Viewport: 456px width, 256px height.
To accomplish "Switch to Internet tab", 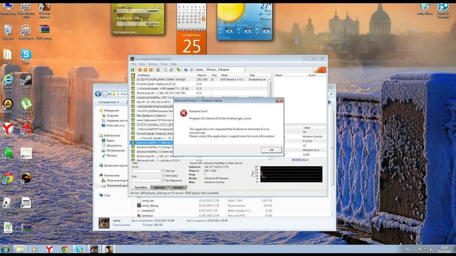I will point(159,187).
